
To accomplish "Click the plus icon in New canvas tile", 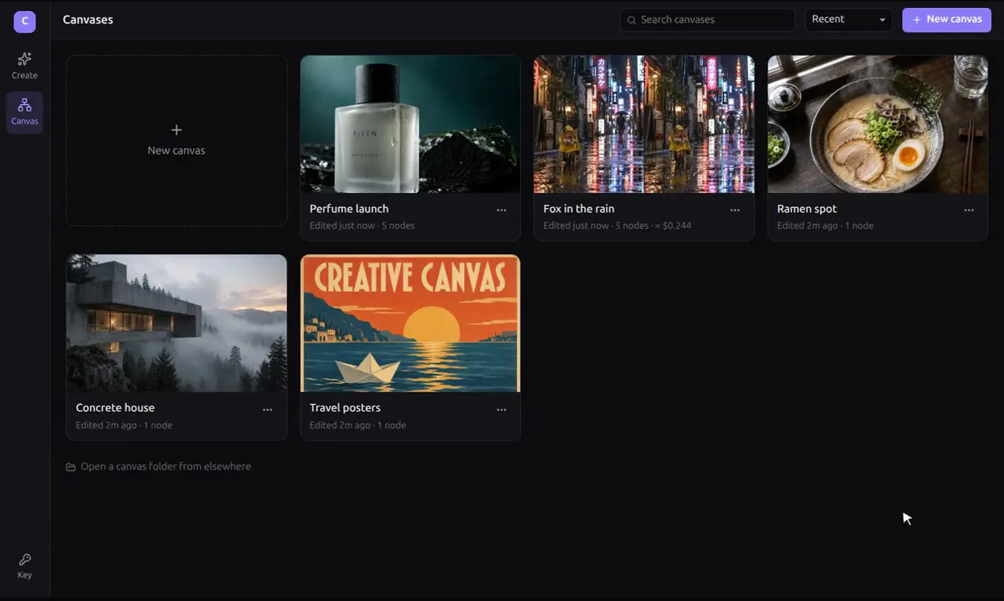I will [x=176, y=130].
